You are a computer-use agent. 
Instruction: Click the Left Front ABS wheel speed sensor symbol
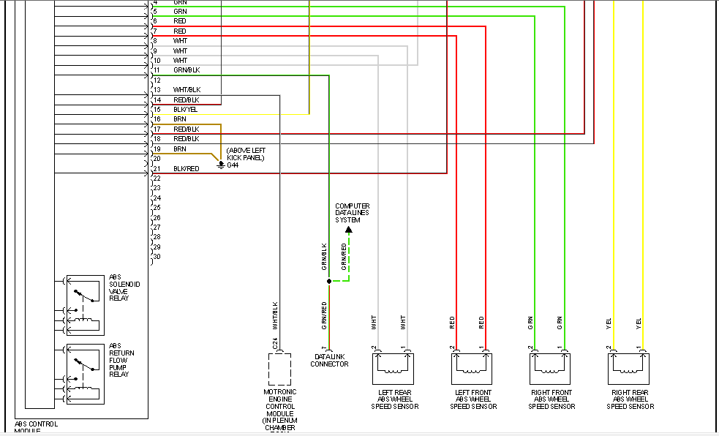471,368
